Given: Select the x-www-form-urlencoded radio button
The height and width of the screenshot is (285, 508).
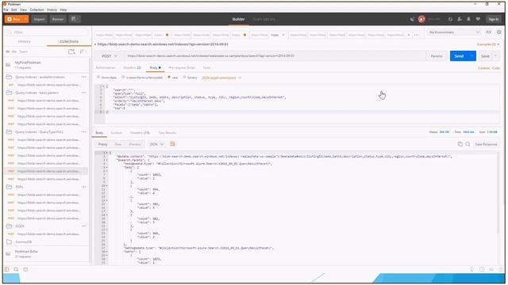Looking at the screenshot, I should coord(123,78).
